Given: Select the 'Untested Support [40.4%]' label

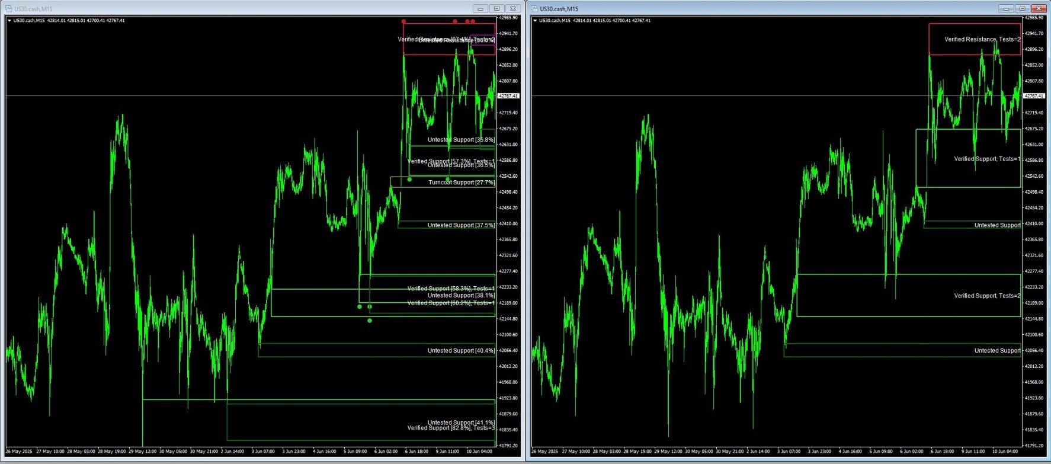Looking at the screenshot, I should click(461, 351).
